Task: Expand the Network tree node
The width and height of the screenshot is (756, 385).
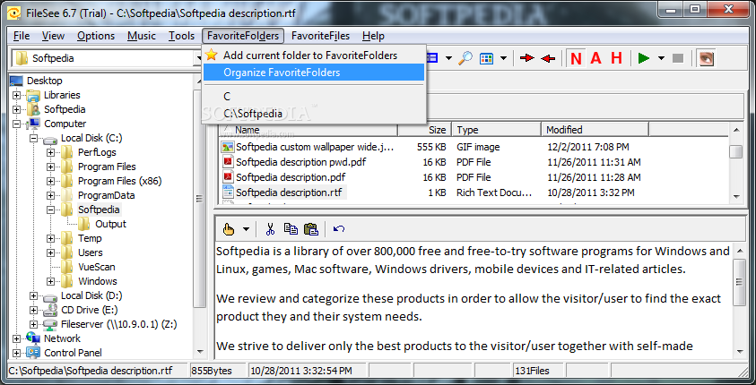Action: (x=16, y=338)
